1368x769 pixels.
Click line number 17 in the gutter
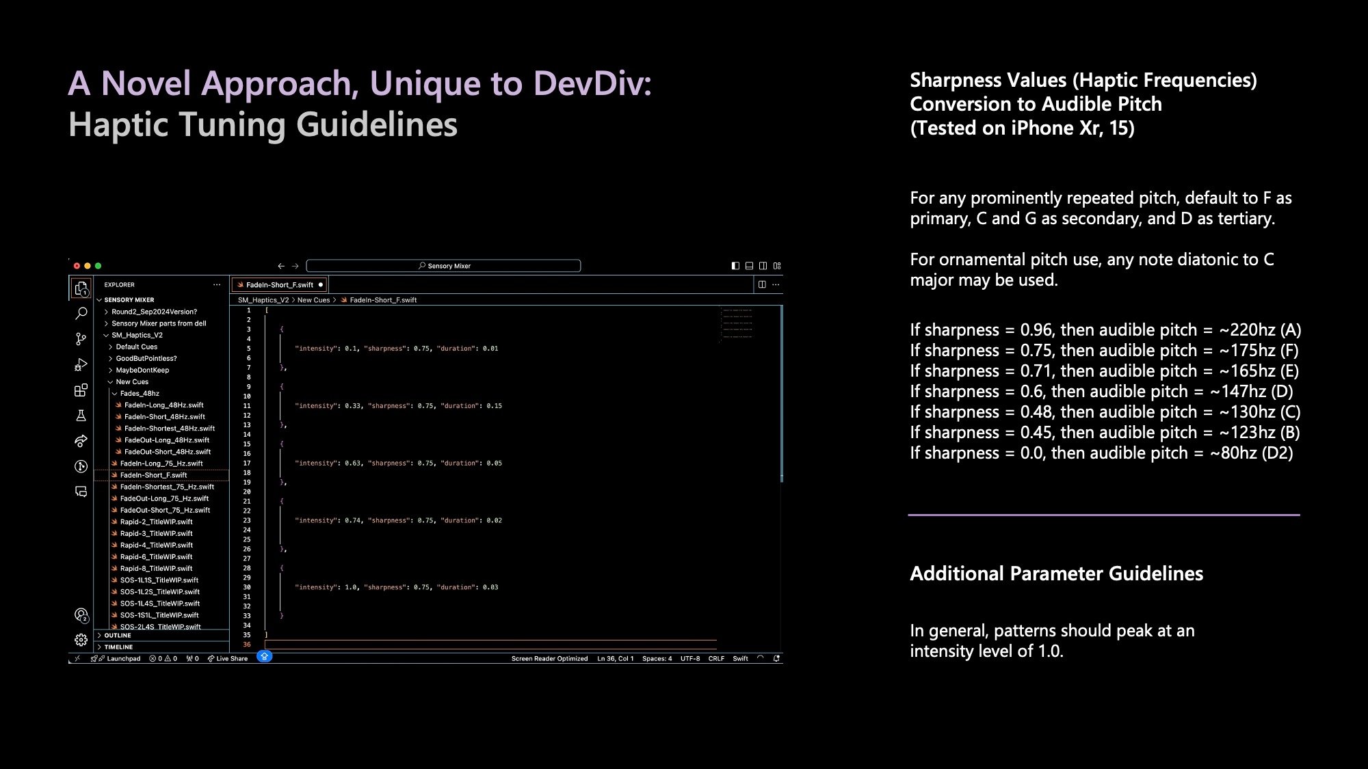click(247, 463)
